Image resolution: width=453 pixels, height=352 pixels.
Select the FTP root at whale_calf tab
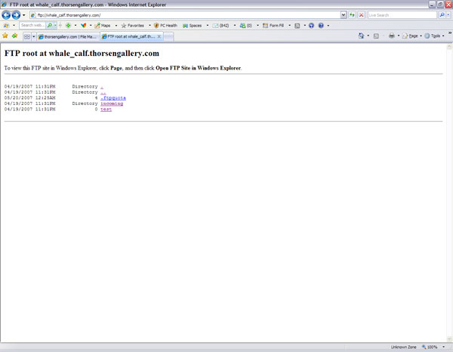point(130,36)
